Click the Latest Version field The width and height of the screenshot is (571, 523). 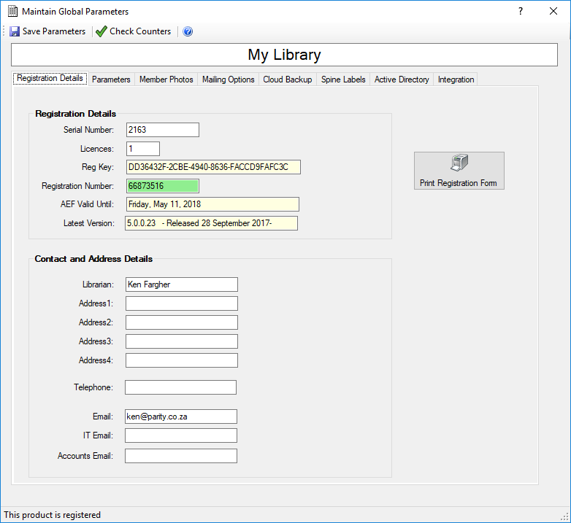coord(211,223)
